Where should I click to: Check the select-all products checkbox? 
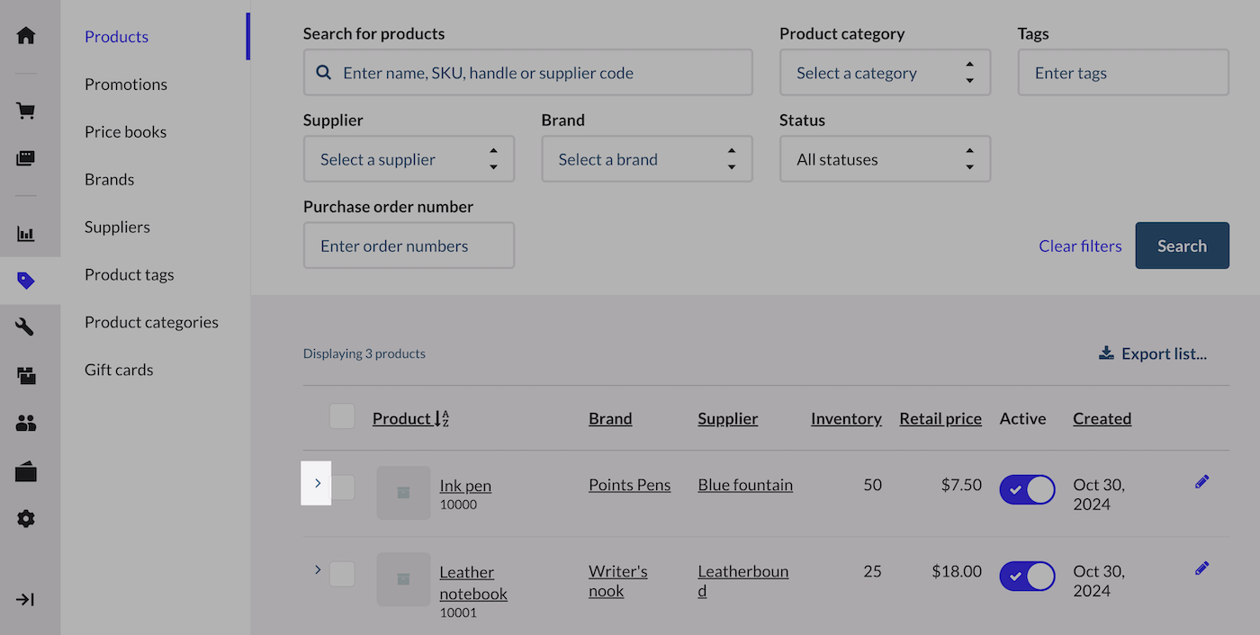pos(342,417)
